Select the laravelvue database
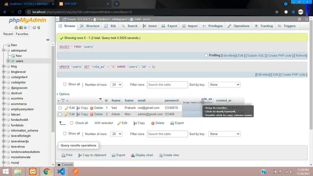Screen dimensions: 313x176 coord(18,147)
